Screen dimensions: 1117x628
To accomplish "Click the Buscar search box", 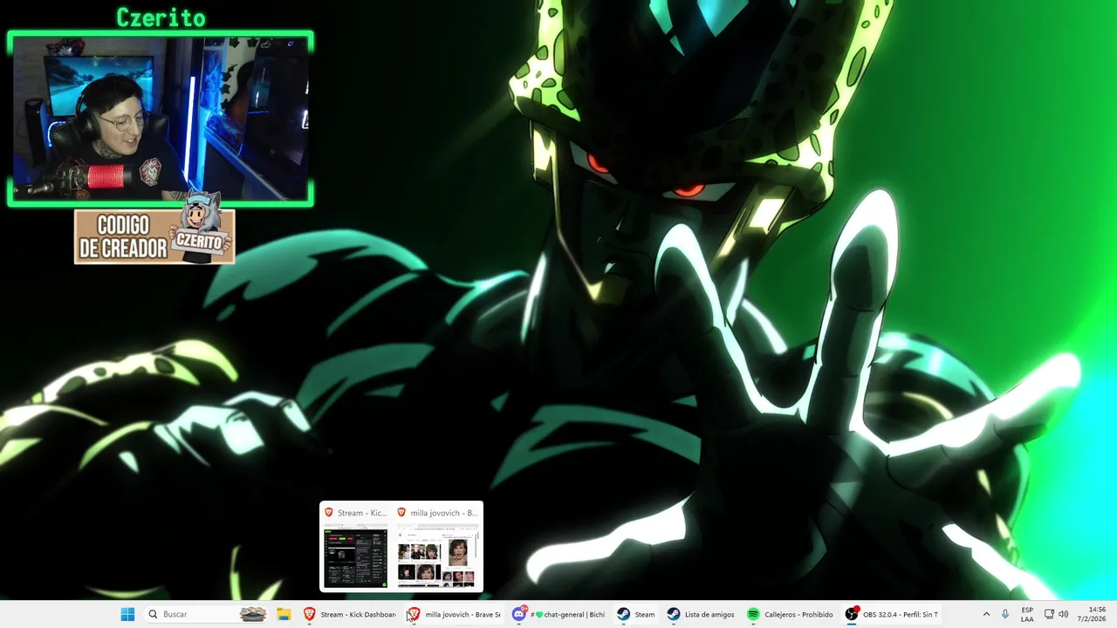I will coord(206,614).
